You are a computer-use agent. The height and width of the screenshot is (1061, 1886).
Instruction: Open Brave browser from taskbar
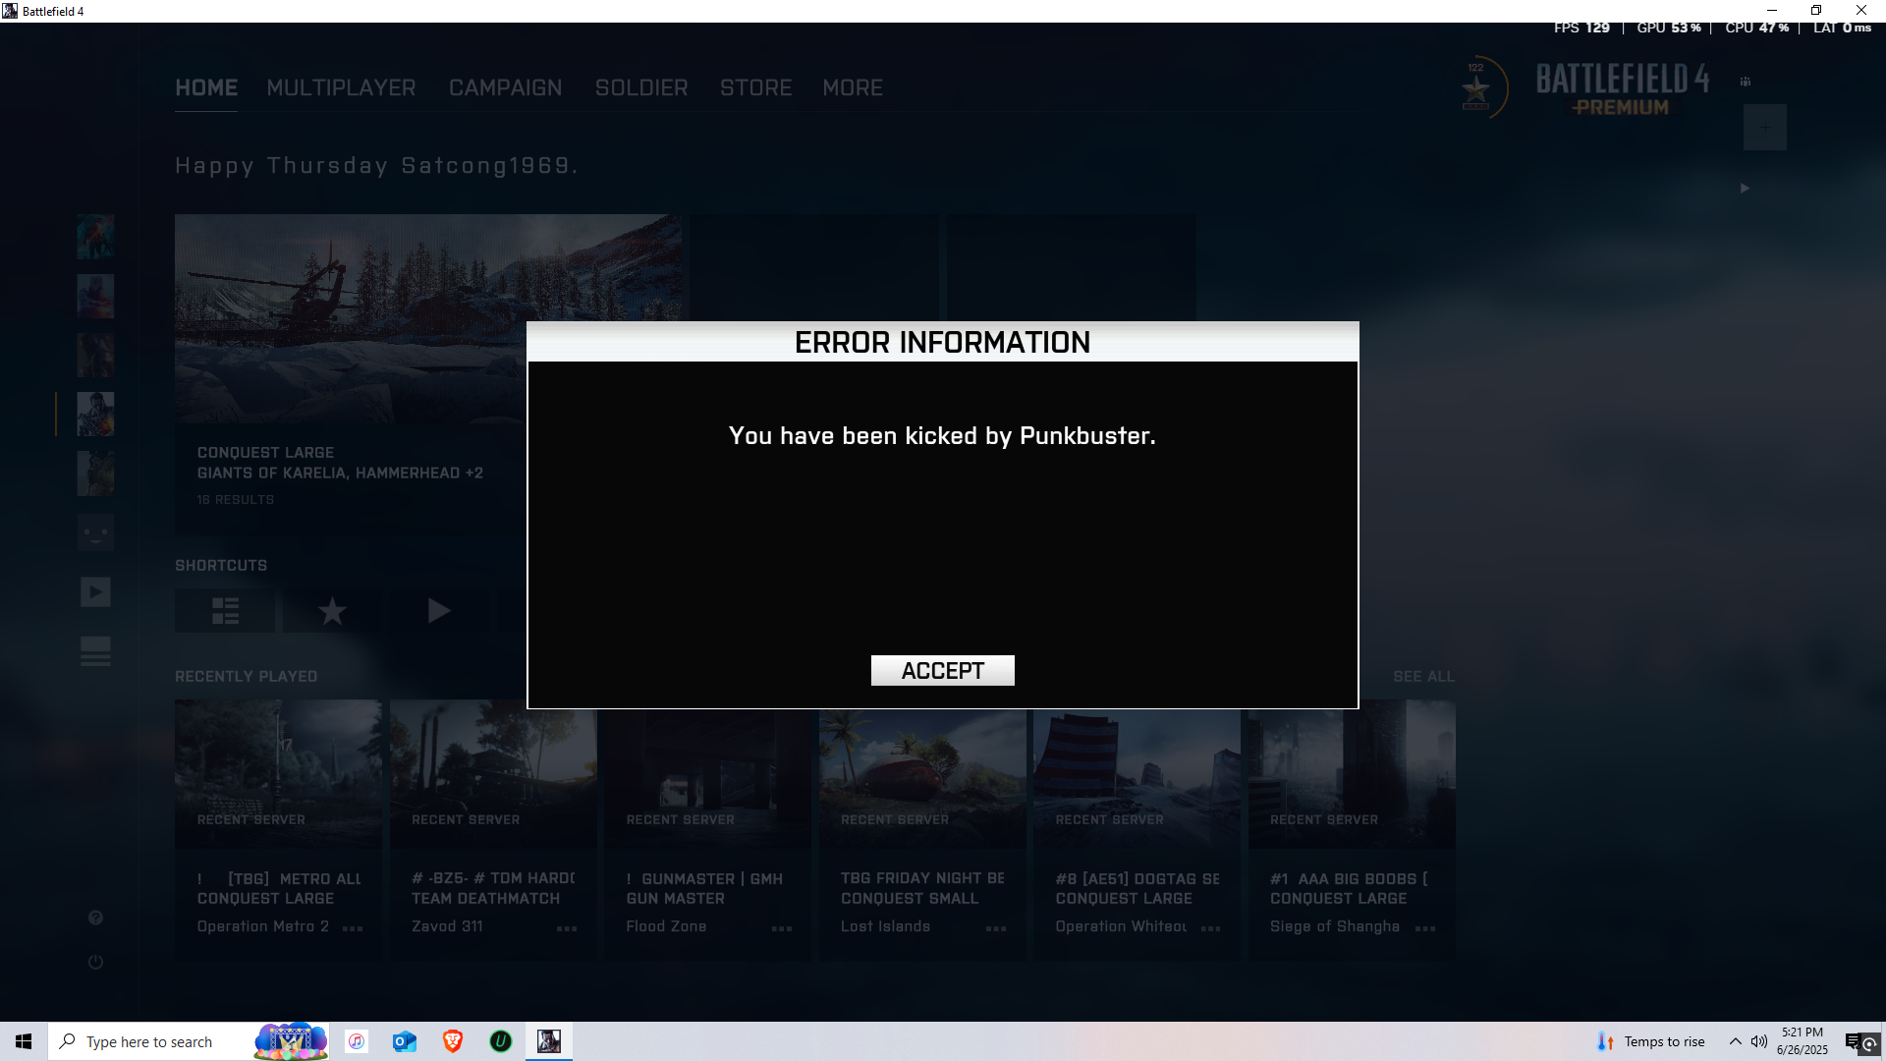point(453,1041)
